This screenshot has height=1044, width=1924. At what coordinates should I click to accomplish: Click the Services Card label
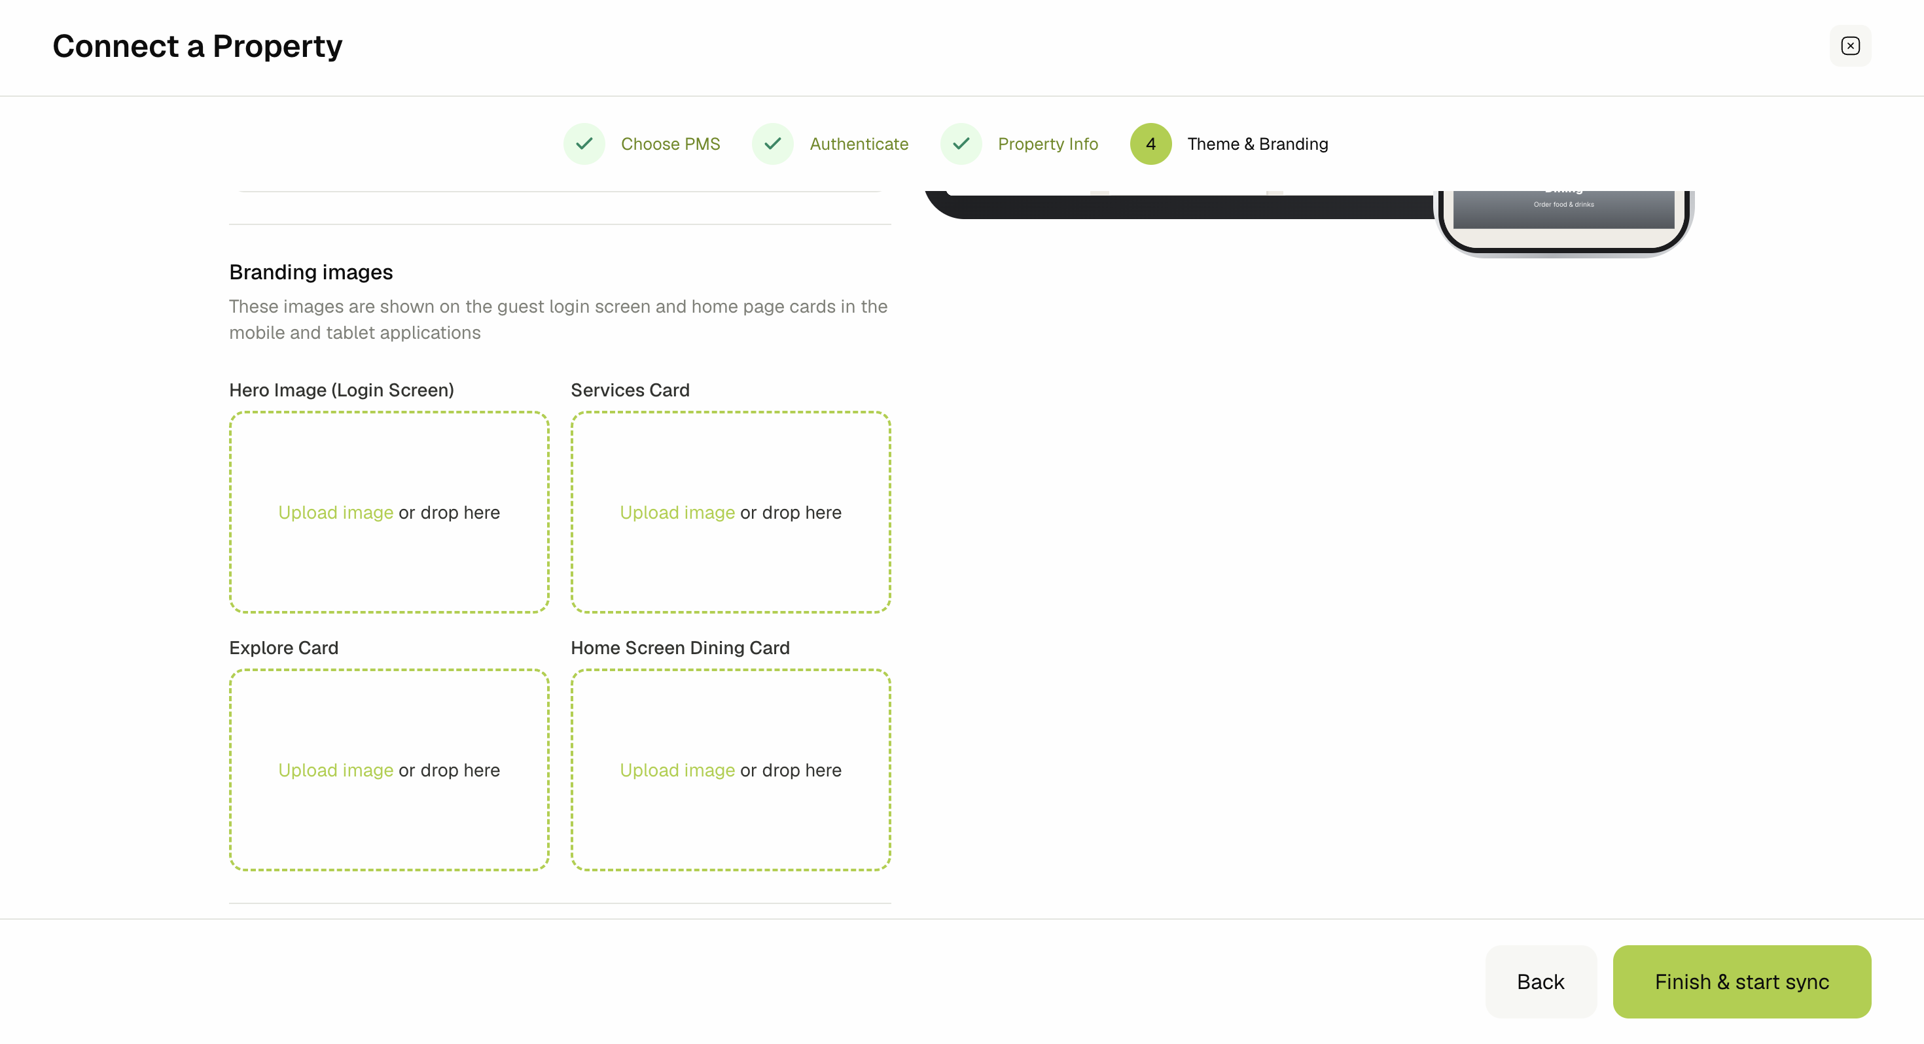point(630,390)
